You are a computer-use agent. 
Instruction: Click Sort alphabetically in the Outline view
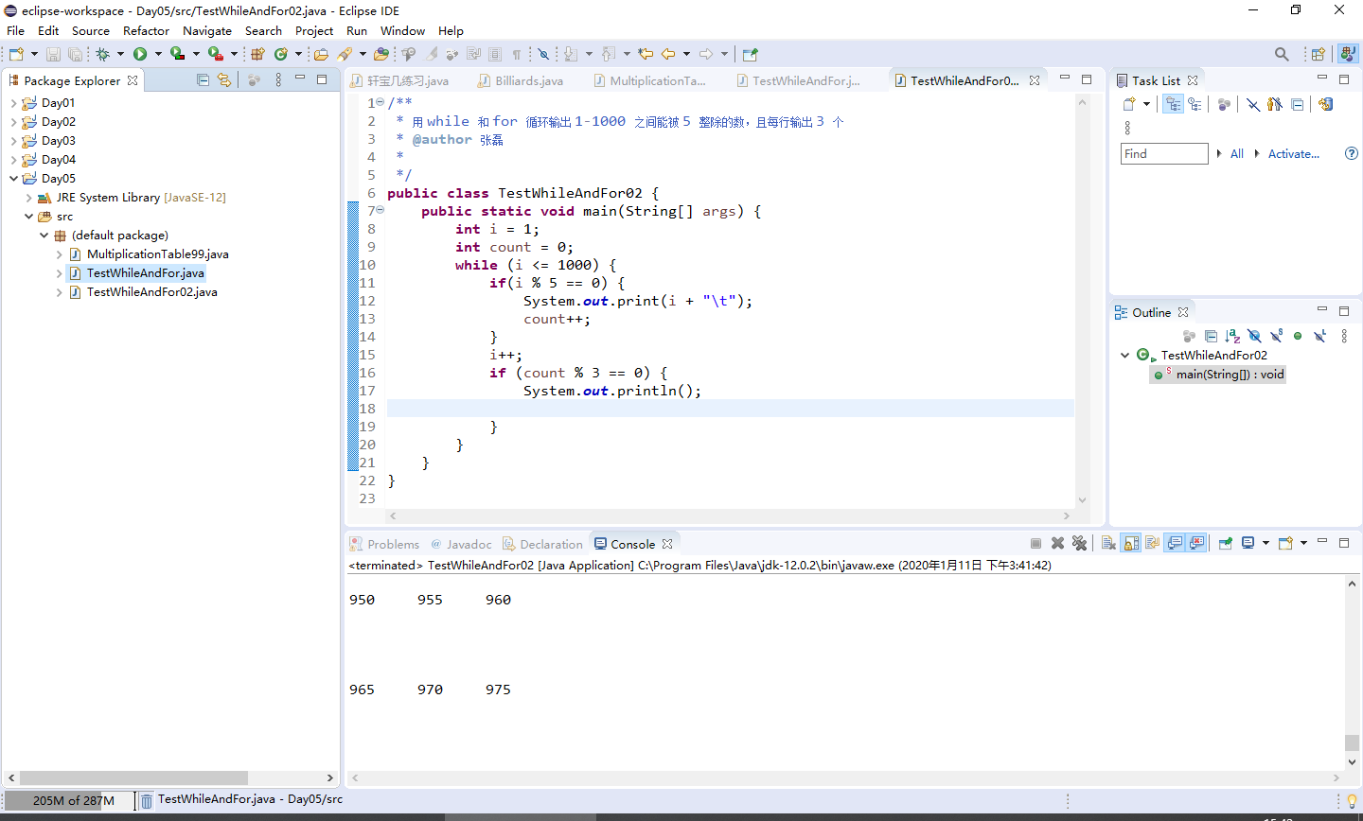pos(1231,336)
